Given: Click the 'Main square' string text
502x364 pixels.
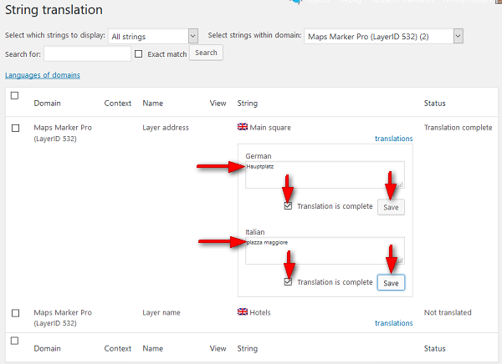Looking at the screenshot, I should (270, 128).
